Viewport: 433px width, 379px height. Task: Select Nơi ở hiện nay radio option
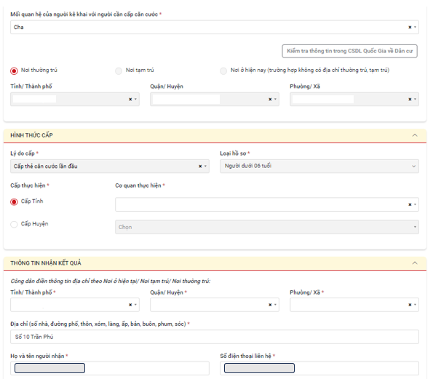pos(223,71)
